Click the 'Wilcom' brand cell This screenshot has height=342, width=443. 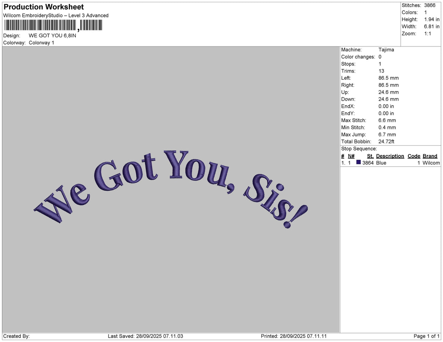click(x=431, y=163)
